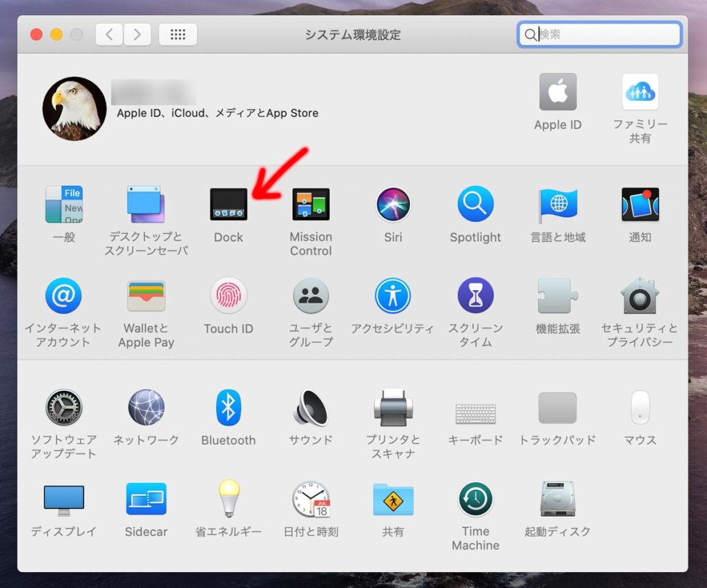The height and width of the screenshot is (588, 707).
Task: Open the Spotlight preferences icon
Action: click(x=475, y=204)
